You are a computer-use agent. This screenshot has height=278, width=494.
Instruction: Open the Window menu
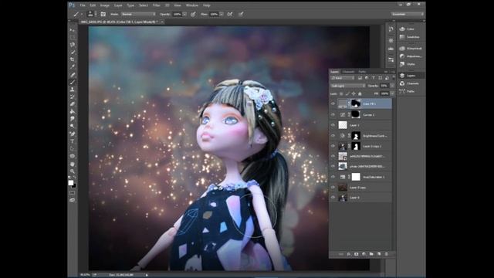[192, 5]
